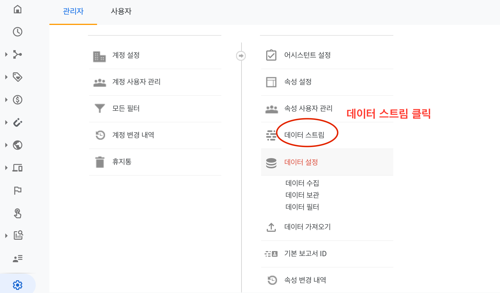This screenshot has height=293, width=500.
Task: Open the Conversions flag icon
Action: point(18,190)
